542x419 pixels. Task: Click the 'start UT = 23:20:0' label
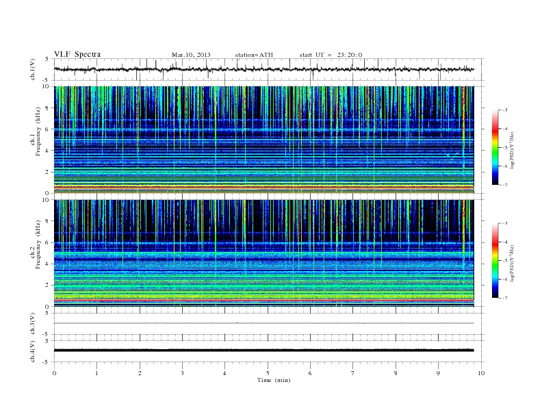pyautogui.click(x=331, y=55)
